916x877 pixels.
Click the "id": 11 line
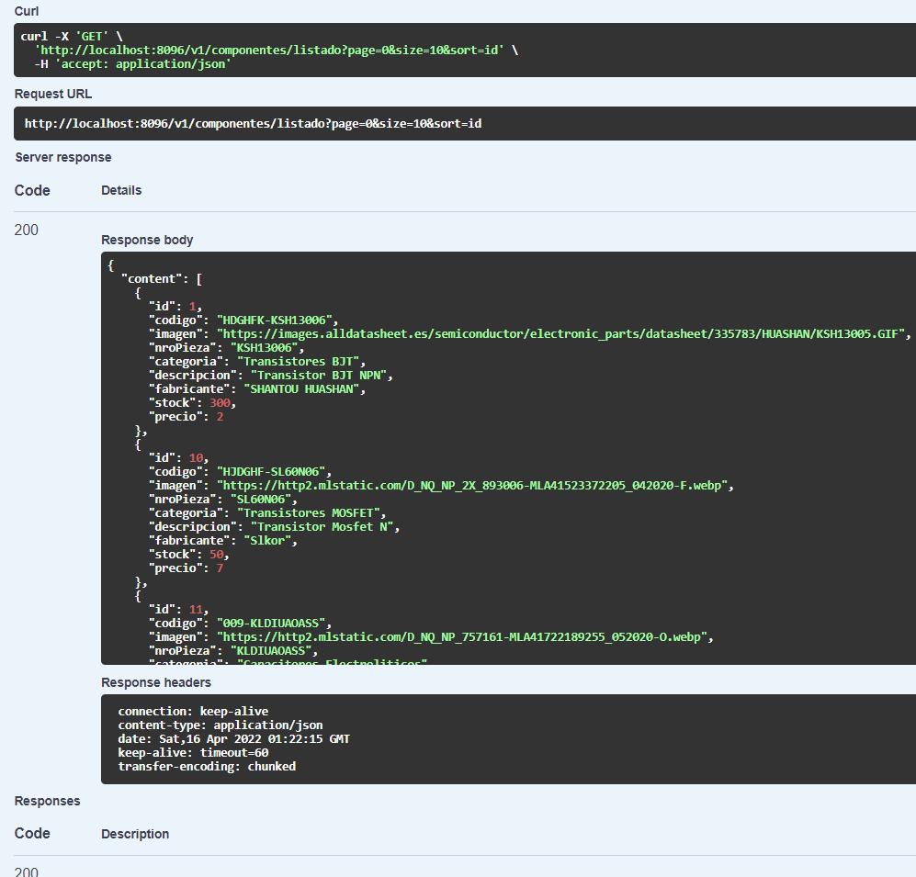[x=179, y=610]
